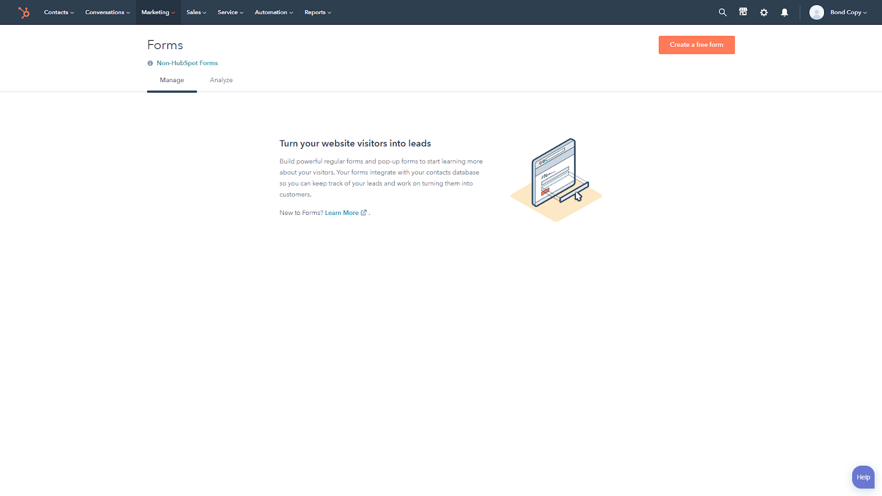The width and height of the screenshot is (882, 496).
Task: Expand the Contacts menu
Action: click(x=59, y=12)
